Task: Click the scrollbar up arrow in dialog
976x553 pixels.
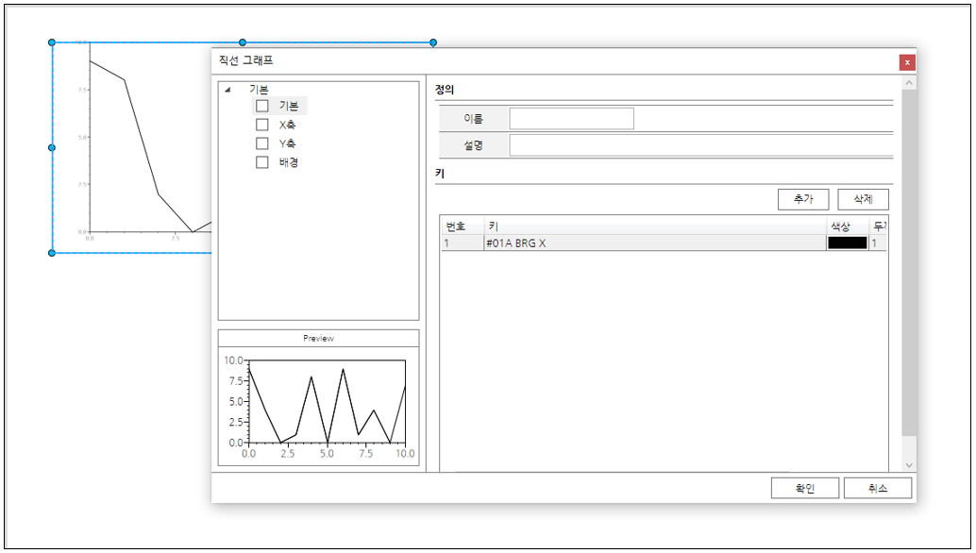Action: (x=909, y=82)
